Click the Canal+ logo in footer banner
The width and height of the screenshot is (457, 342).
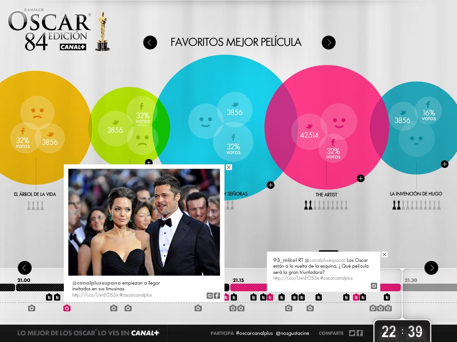(145, 333)
